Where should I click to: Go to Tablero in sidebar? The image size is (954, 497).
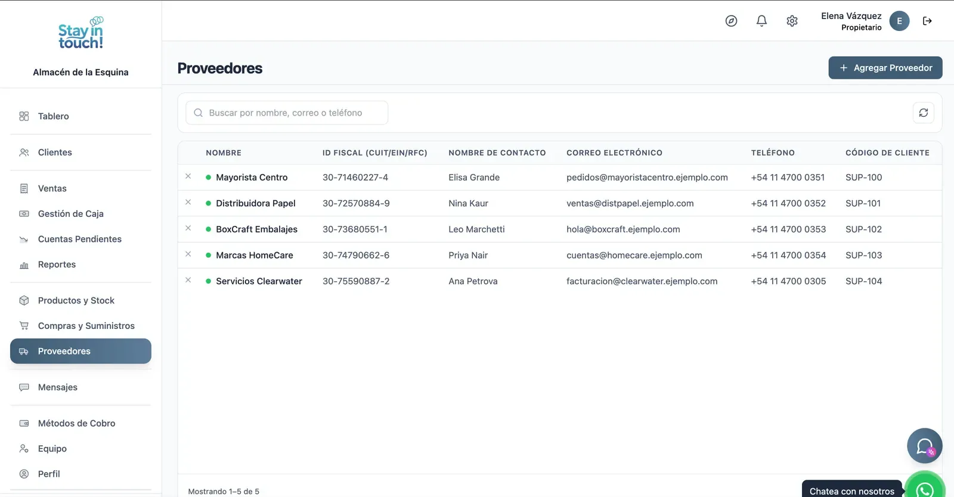(x=80, y=116)
